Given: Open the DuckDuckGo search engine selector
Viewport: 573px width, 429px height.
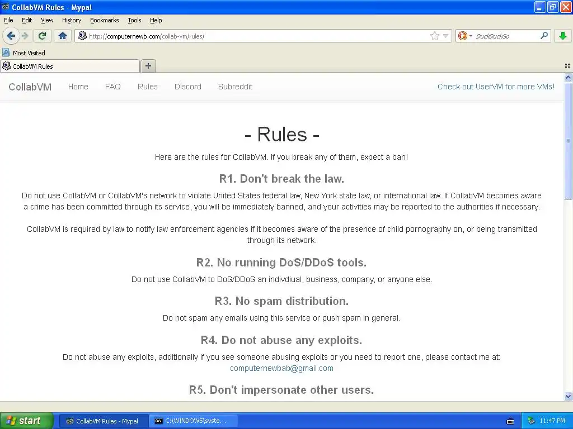Looking at the screenshot, I should 465,36.
